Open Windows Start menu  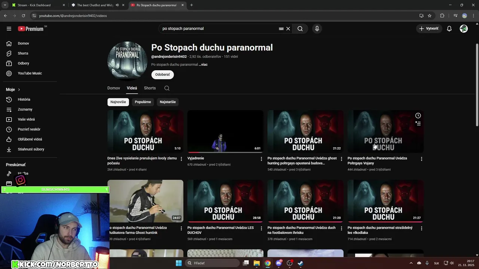pos(179,263)
